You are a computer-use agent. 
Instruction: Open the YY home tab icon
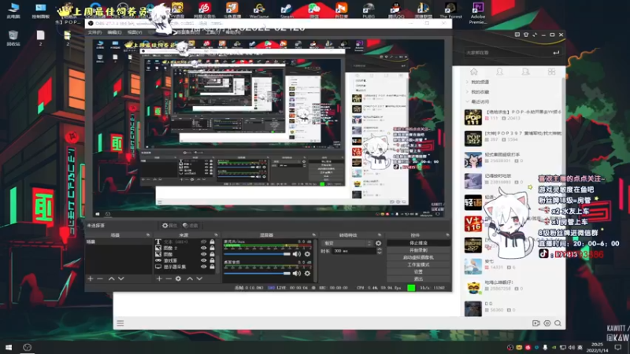point(474,72)
